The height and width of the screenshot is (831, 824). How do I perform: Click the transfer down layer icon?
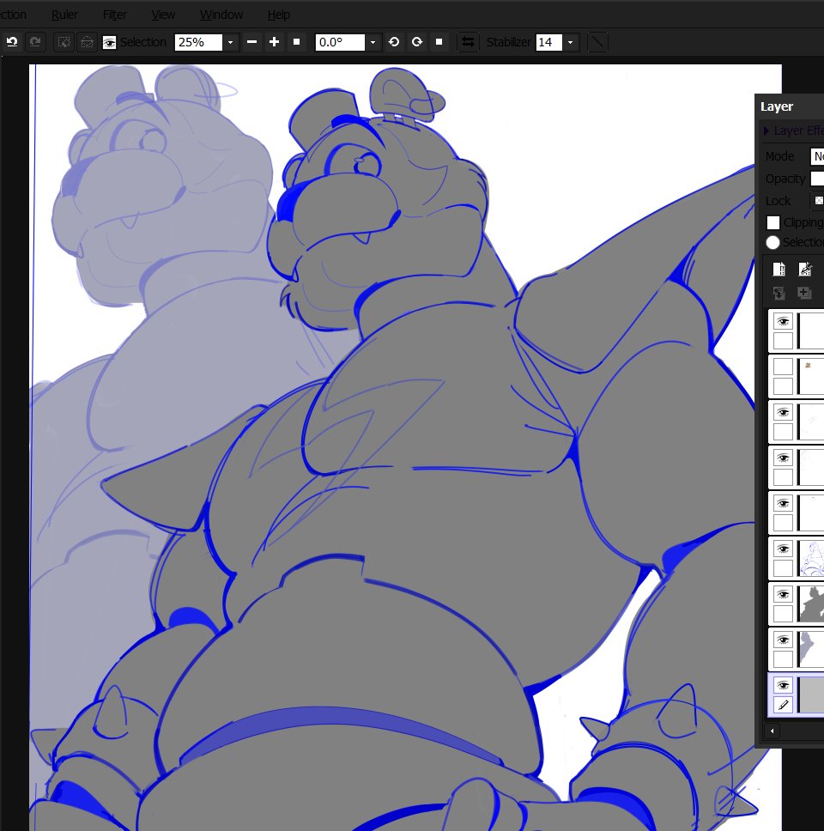779,293
